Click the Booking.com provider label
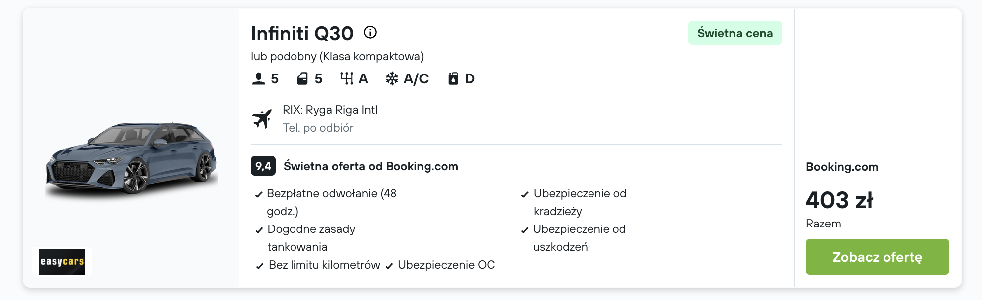This screenshot has height=300, width=982. coord(842,167)
